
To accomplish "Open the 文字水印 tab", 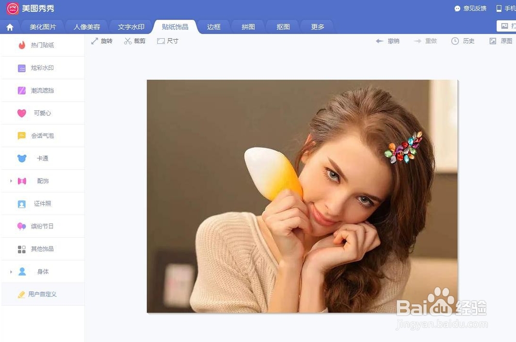I will point(131,27).
